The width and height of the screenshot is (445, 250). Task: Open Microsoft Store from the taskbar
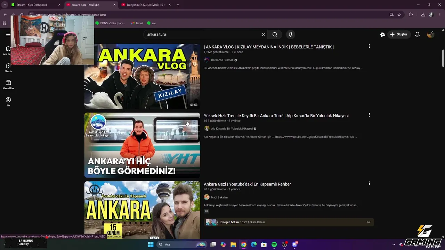click(x=264, y=244)
